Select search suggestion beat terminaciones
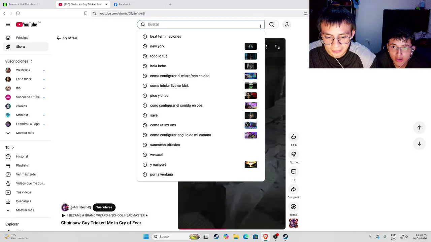This screenshot has width=431, height=242. [201, 36]
